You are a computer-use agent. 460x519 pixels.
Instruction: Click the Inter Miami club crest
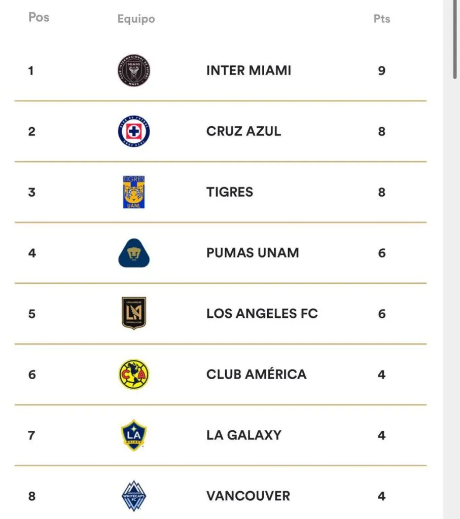click(x=134, y=70)
